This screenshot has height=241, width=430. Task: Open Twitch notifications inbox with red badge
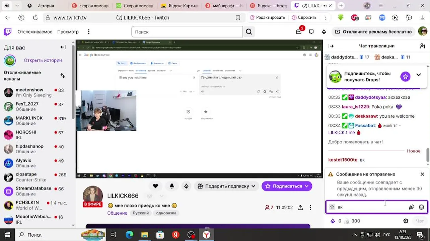(299, 32)
